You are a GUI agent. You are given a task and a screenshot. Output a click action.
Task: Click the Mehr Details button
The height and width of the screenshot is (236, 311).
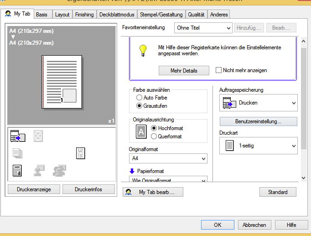tap(184, 71)
